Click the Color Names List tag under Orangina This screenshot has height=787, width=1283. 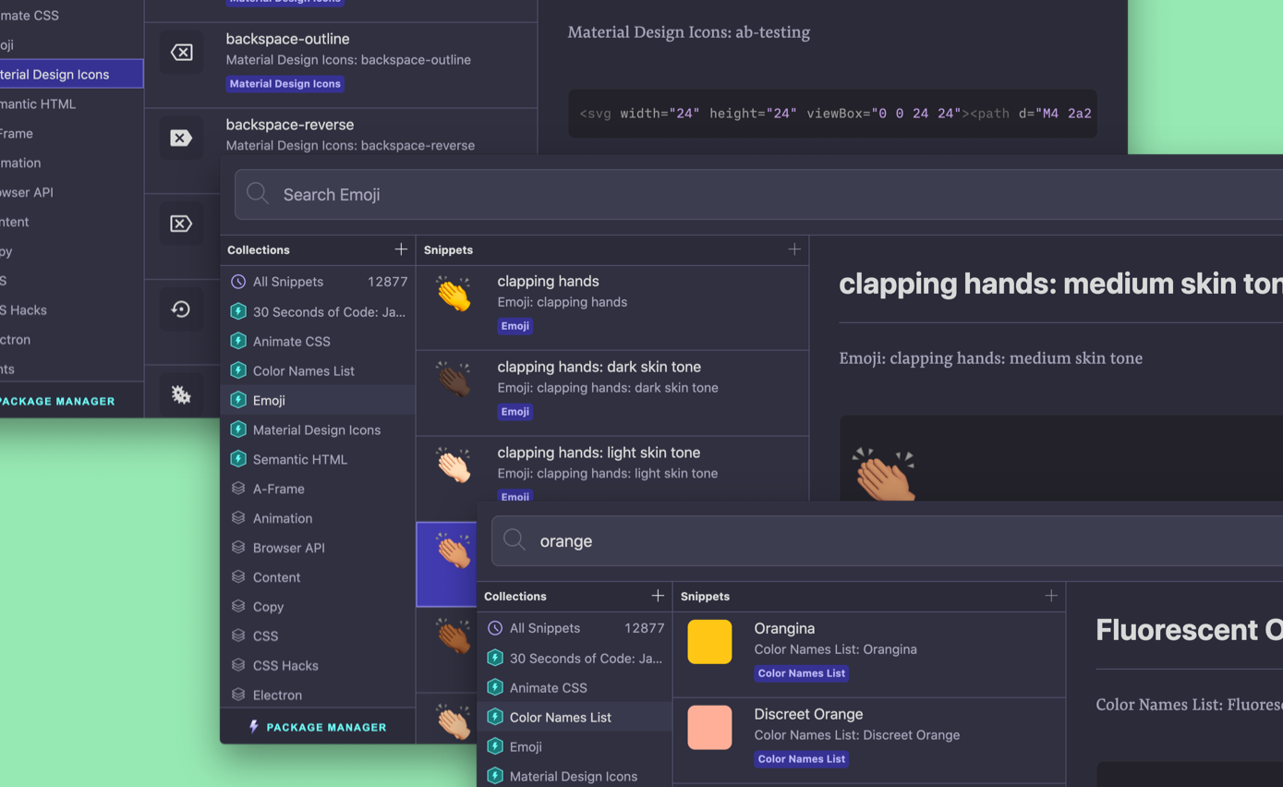[801, 673]
